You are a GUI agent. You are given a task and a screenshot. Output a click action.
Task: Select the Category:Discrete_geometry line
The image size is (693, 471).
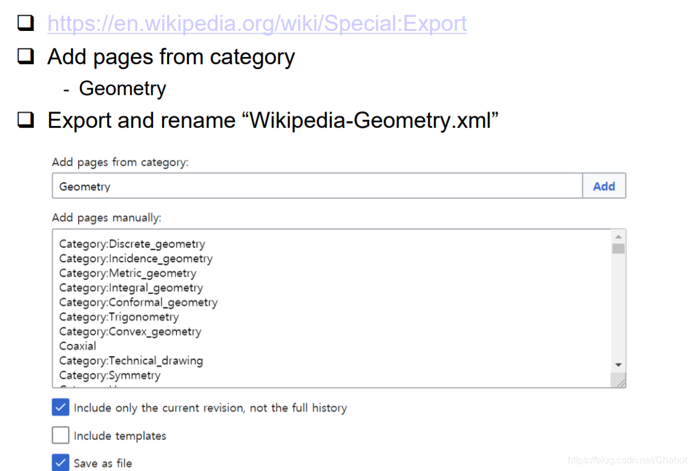pos(132,244)
